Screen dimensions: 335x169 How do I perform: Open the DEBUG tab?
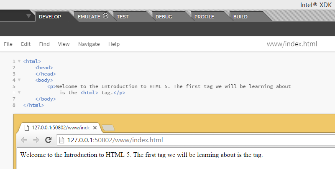click(164, 17)
